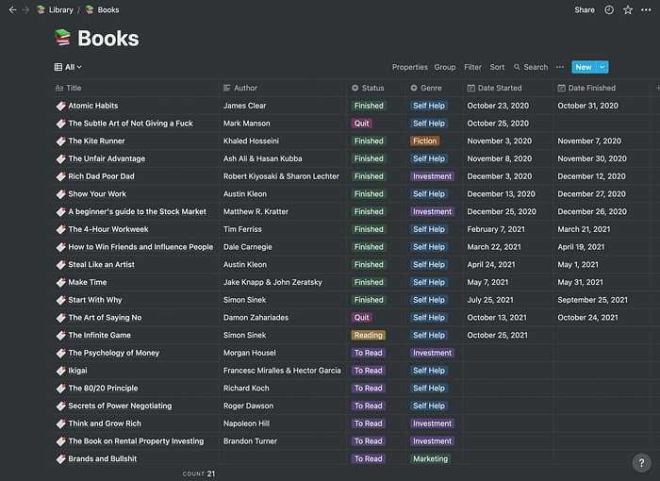660x481 pixels.
Task: Click the forward navigation arrow
Action: pyautogui.click(x=25, y=9)
